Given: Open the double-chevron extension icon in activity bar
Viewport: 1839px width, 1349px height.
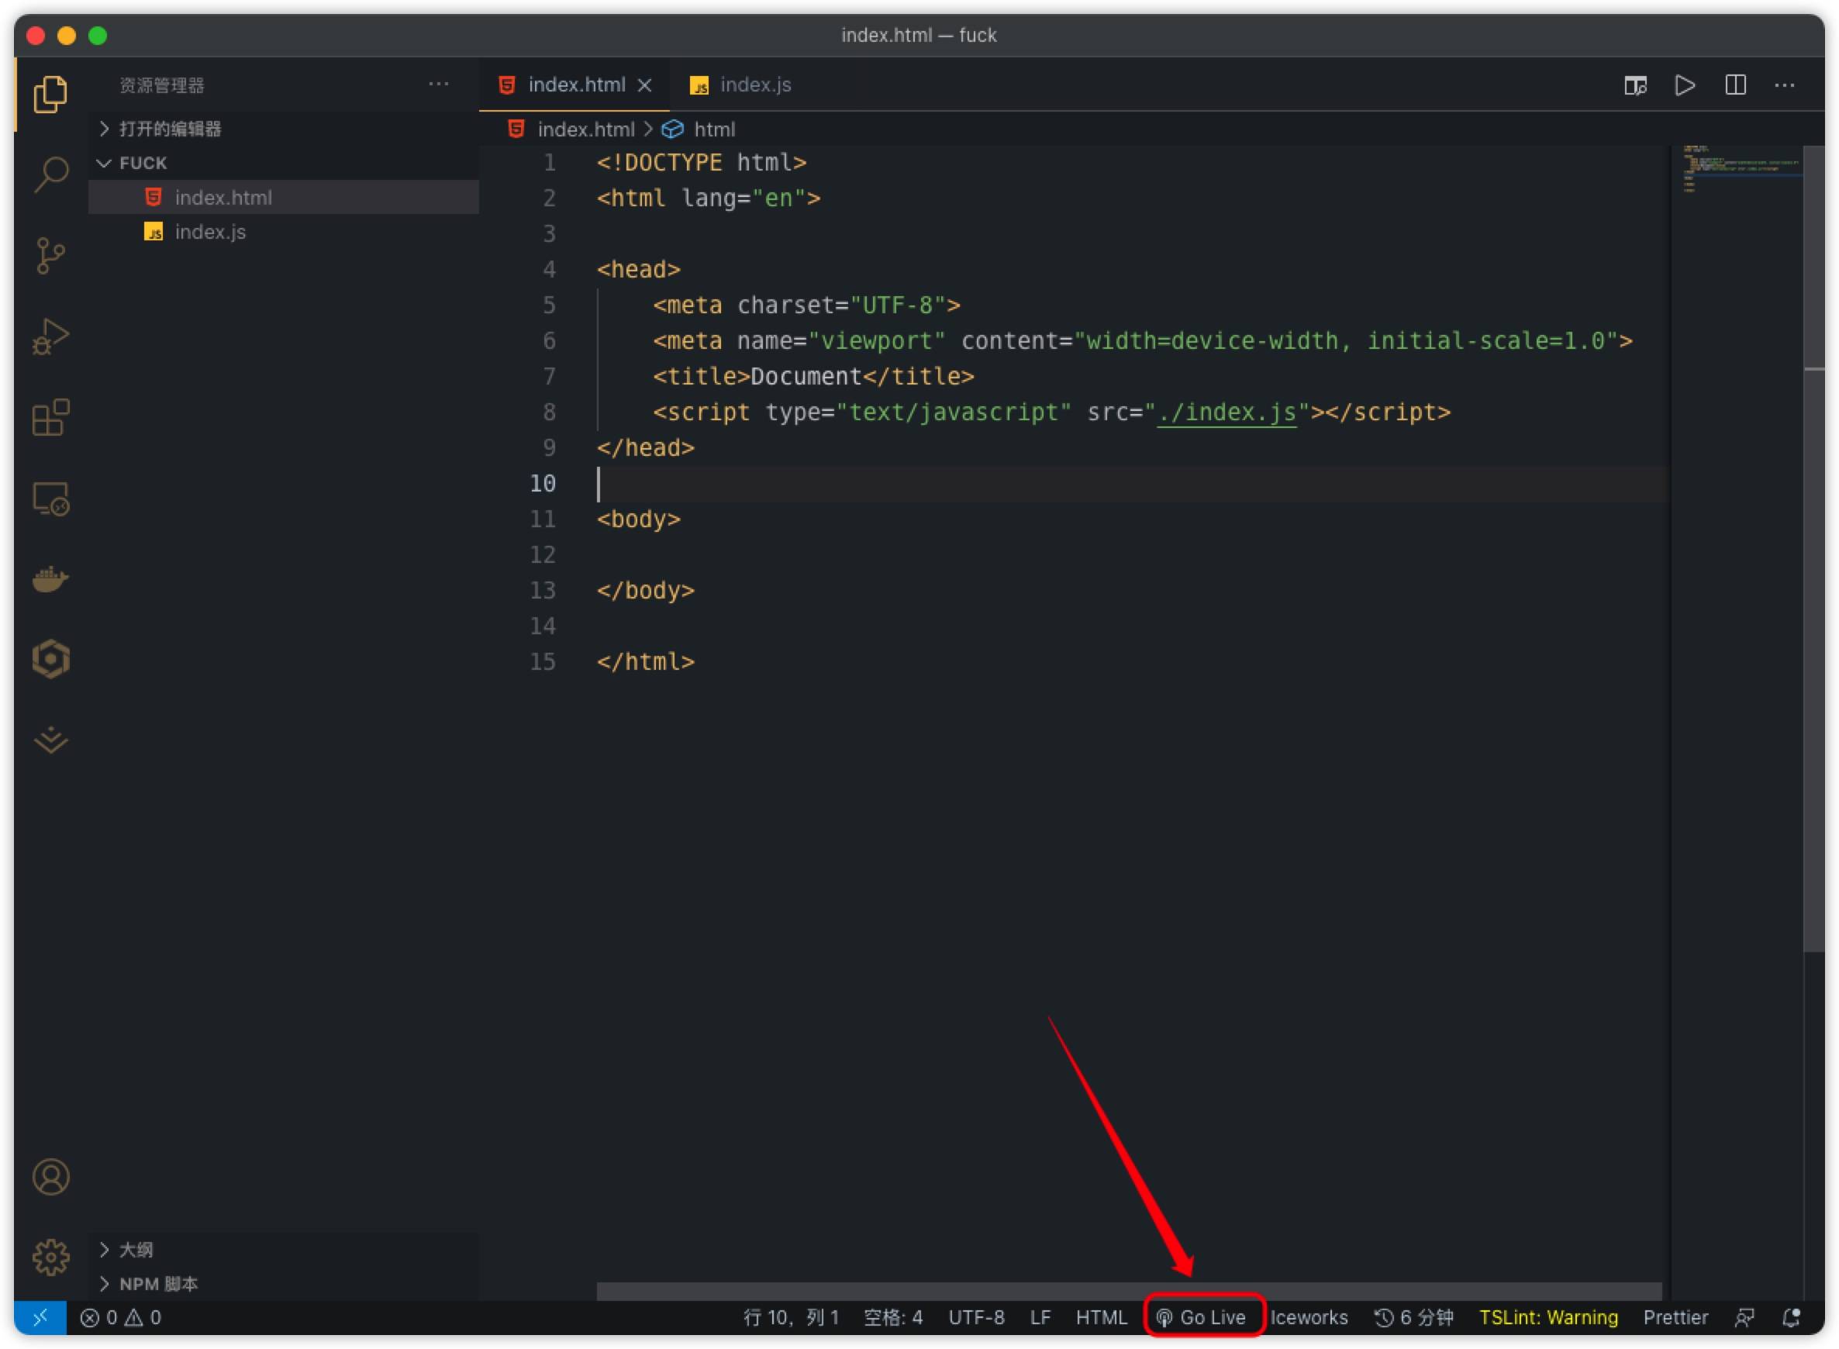Looking at the screenshot, I should tap(50, 740).
